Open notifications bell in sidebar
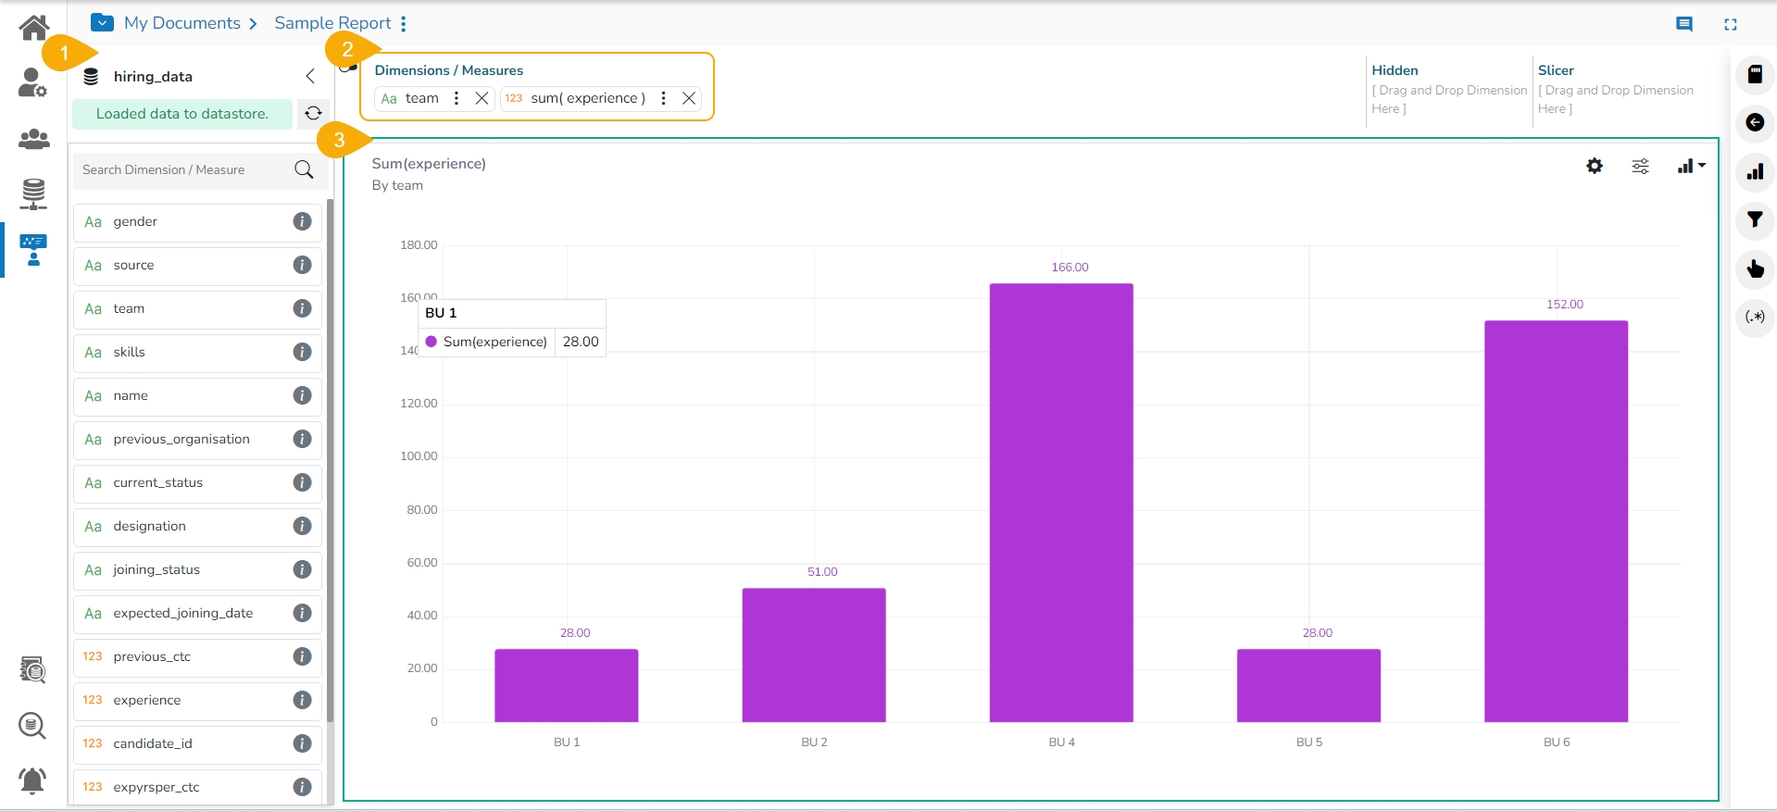This screenshot has height=811, width=1777. point(33,780)
